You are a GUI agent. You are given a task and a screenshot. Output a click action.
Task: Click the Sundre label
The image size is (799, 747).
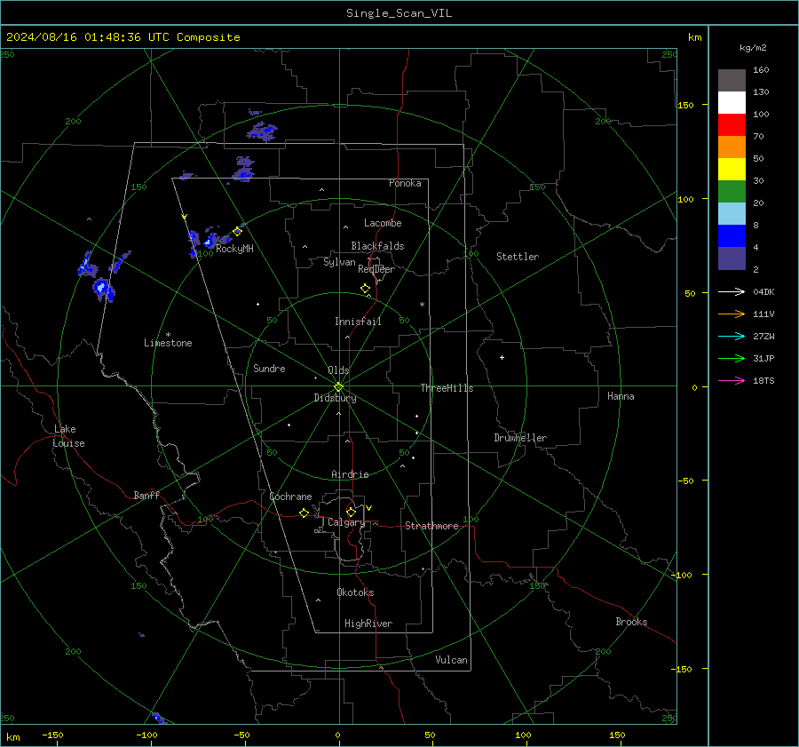[x=269, y=369]
